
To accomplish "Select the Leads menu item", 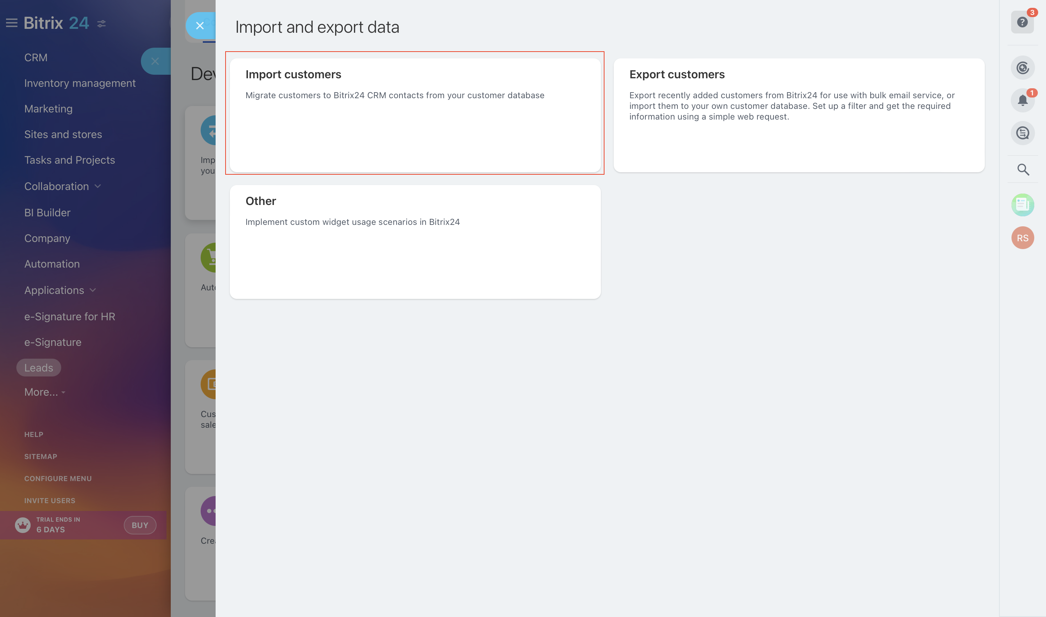I will [x=39, y=368].
